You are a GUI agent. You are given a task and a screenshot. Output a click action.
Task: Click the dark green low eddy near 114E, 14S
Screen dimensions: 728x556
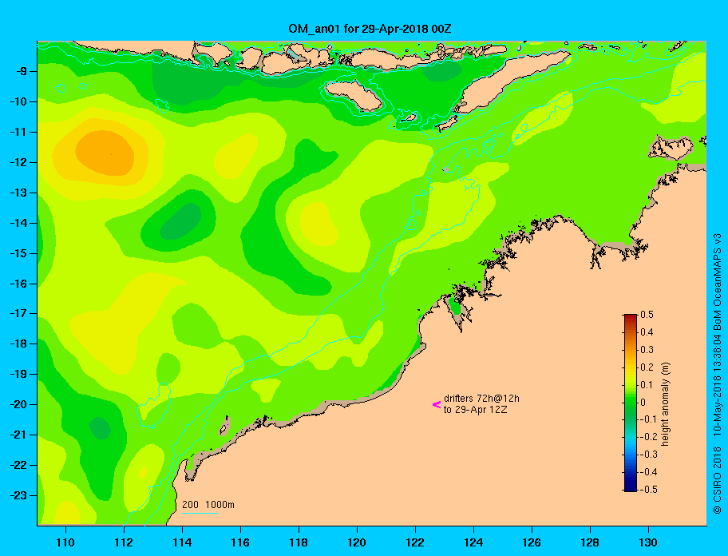coord(180,221)
